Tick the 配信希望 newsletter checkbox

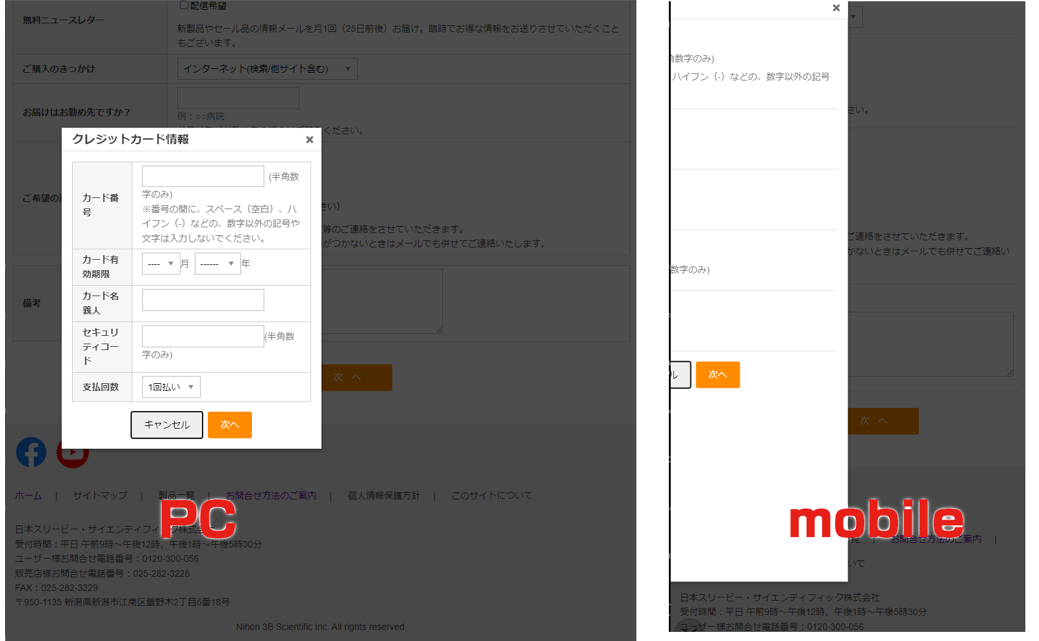pyautogui.click(x=184, y=5)
